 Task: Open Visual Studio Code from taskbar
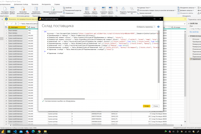point(15,131)
